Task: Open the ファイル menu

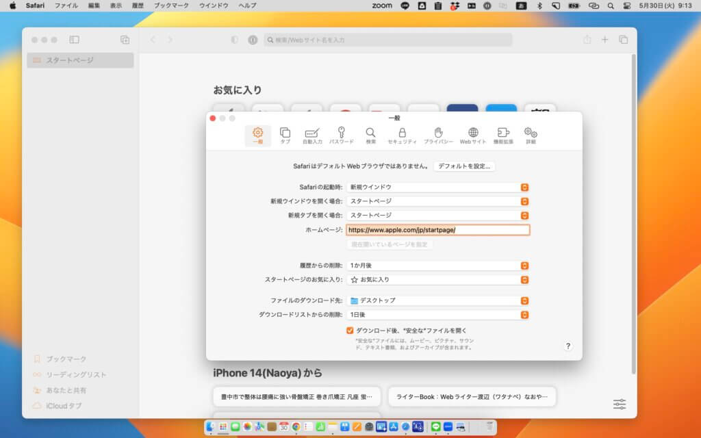Action: click(66, 5)
